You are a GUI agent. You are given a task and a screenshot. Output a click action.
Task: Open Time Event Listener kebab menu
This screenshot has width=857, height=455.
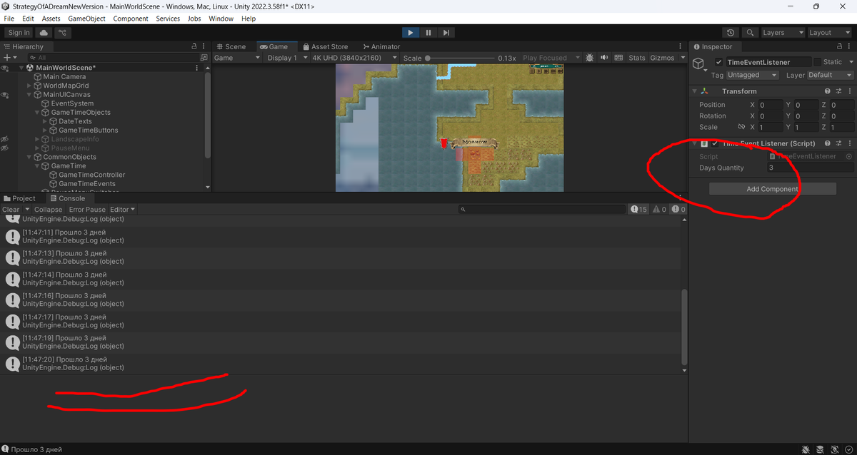850,143
